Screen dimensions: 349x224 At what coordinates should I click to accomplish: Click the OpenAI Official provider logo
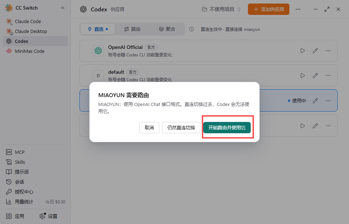[98, 51]
